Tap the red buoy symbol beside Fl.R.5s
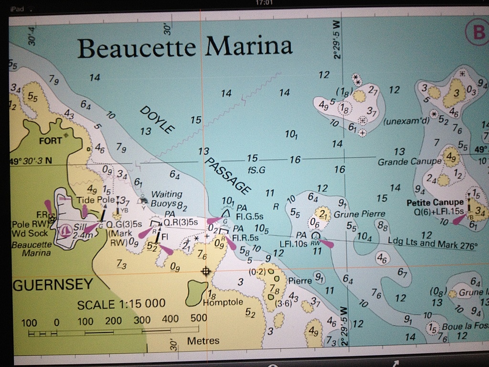Screen dimensions: 489x367 tap(223, 231)
